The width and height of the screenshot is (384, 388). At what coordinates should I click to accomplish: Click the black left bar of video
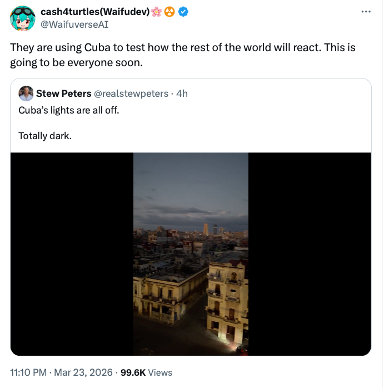click(x=72, y=254)
